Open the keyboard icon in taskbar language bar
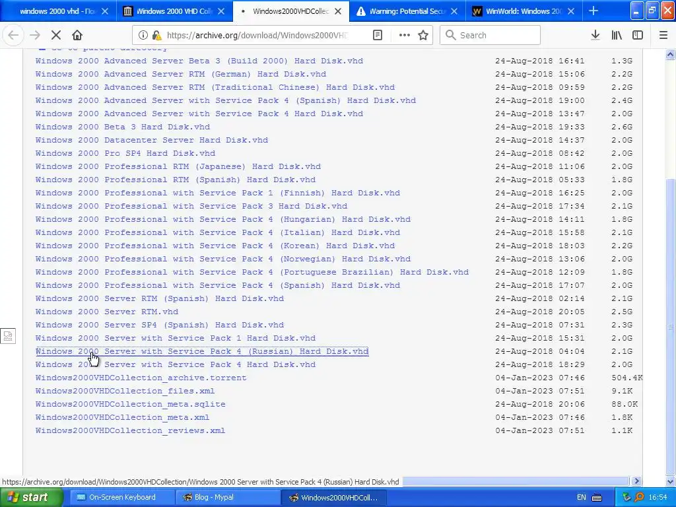Viewport: 676px width, 507px height. click(597, 498)
